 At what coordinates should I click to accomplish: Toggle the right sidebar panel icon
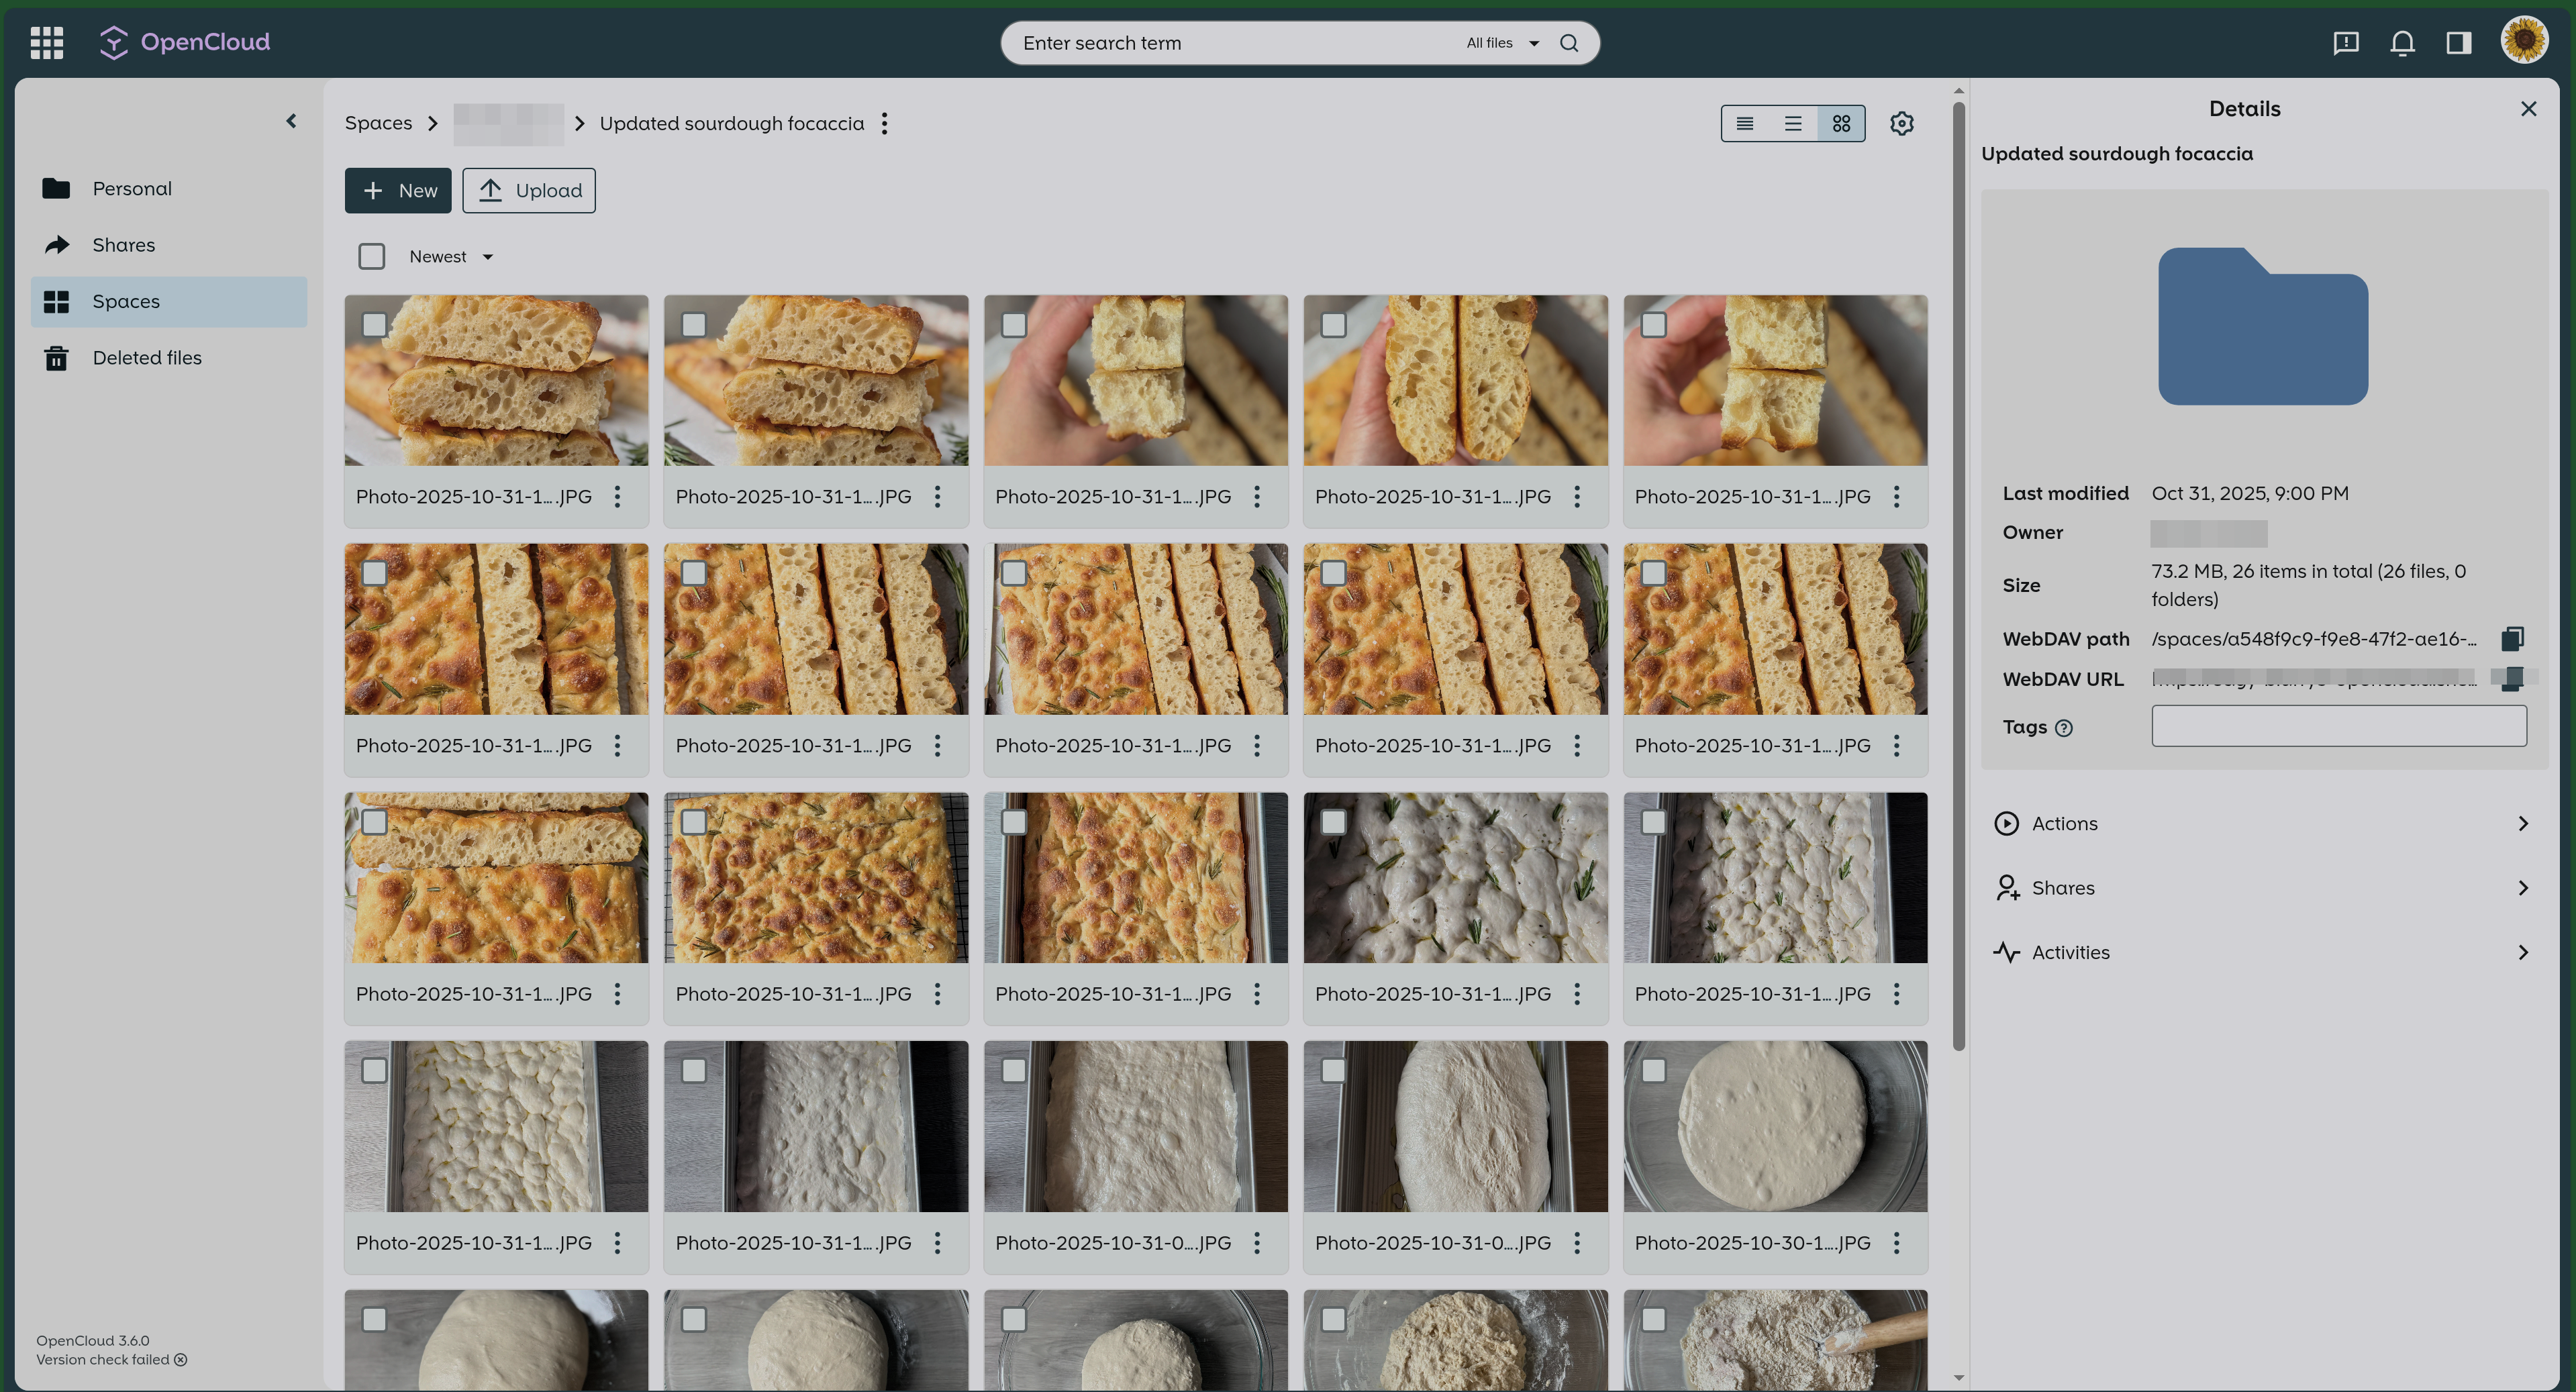[2458, 42]
